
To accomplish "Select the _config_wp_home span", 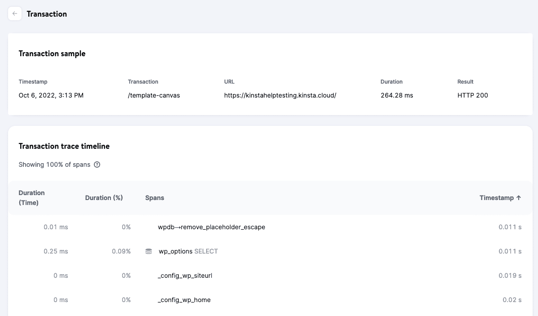I will coord(184,300).
